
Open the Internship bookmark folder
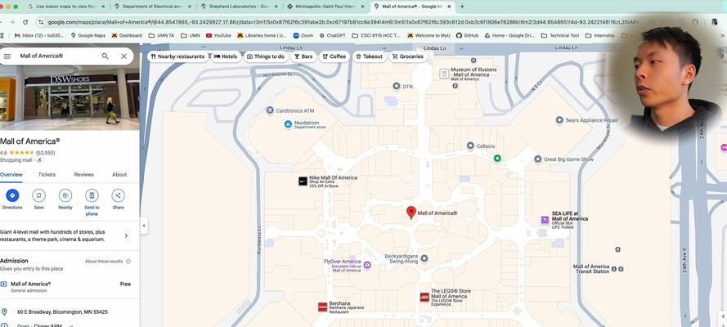tap(600, 35)
